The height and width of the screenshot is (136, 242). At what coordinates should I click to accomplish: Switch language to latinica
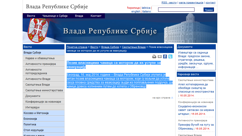[146, 8]
